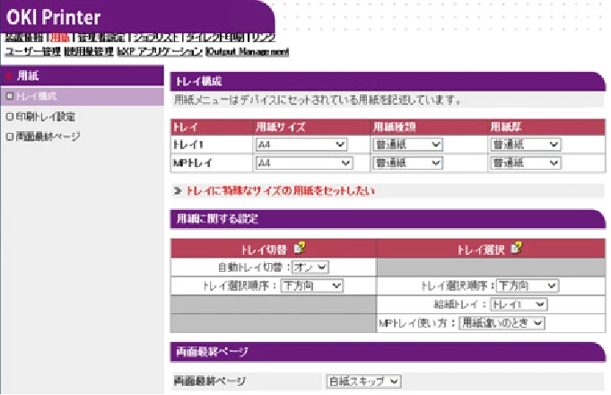Open MPトレイ 用紙種類 dropdown

pos(407,163)
